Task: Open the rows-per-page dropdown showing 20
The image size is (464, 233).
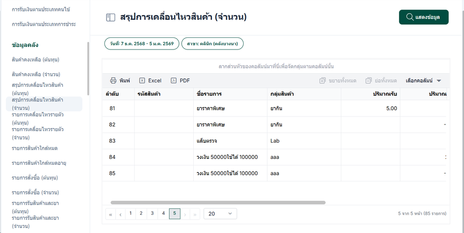Action: pos(220,214)
